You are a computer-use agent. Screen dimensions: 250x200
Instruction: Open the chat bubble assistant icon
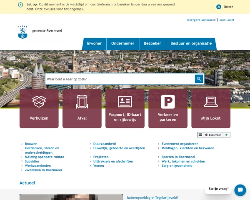click(240, 190)
